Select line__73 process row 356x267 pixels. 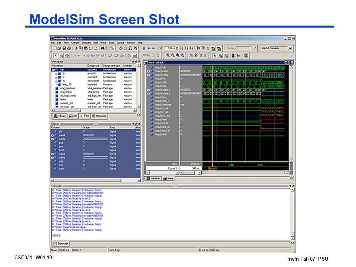[x=94, y=85]
